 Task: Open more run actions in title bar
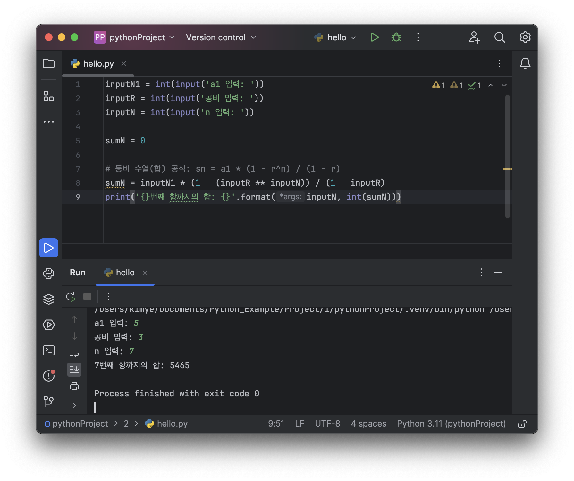coord(418,37)
